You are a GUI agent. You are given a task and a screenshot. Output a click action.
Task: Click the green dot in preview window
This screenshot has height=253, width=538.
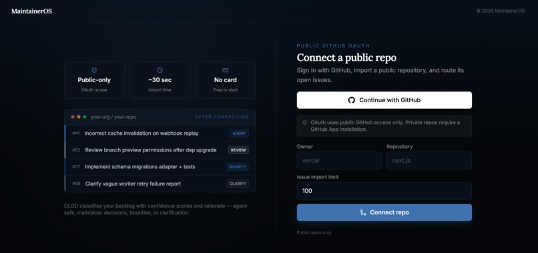tap(85, 117)
